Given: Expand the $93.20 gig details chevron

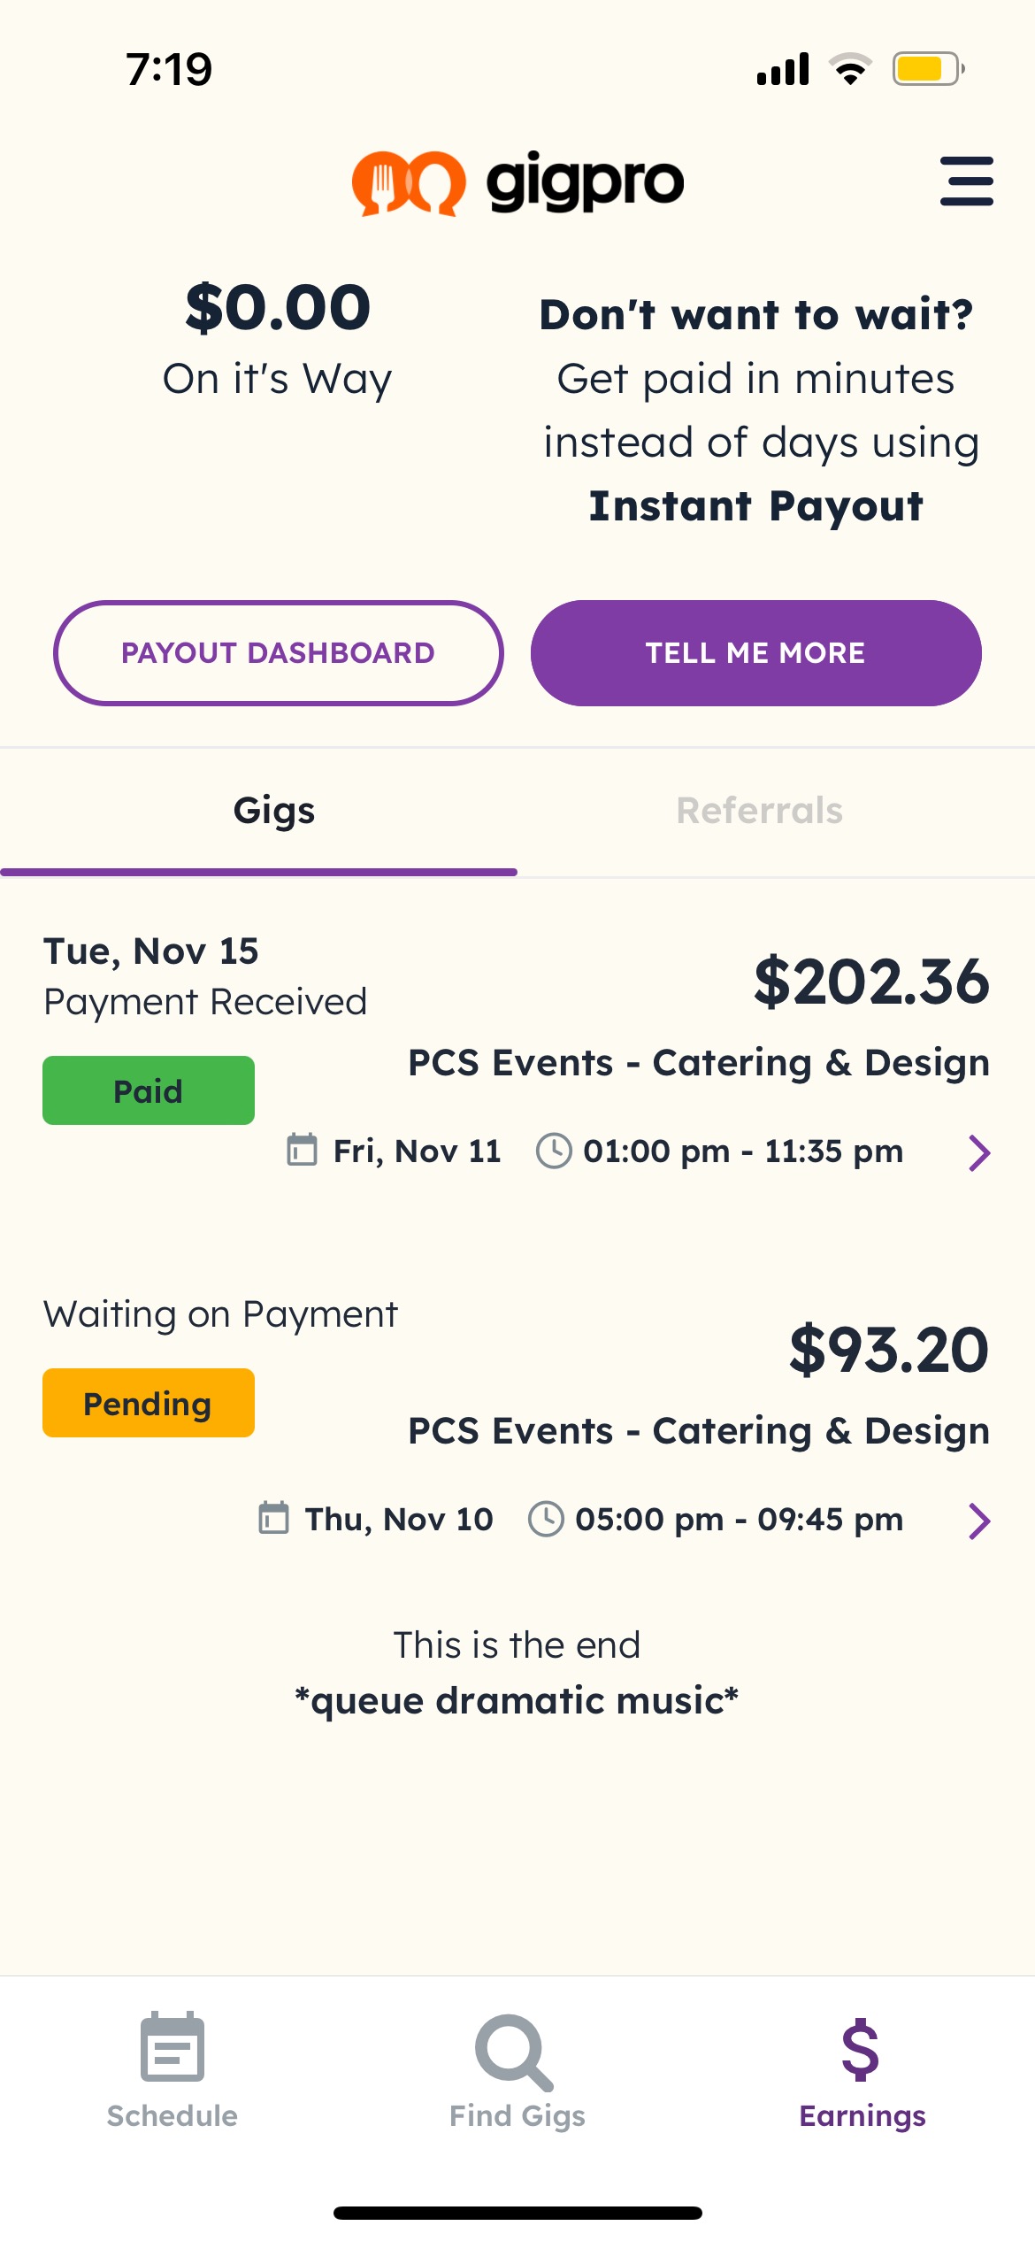Looking at the screenshot, I should tap(979, 1521).
